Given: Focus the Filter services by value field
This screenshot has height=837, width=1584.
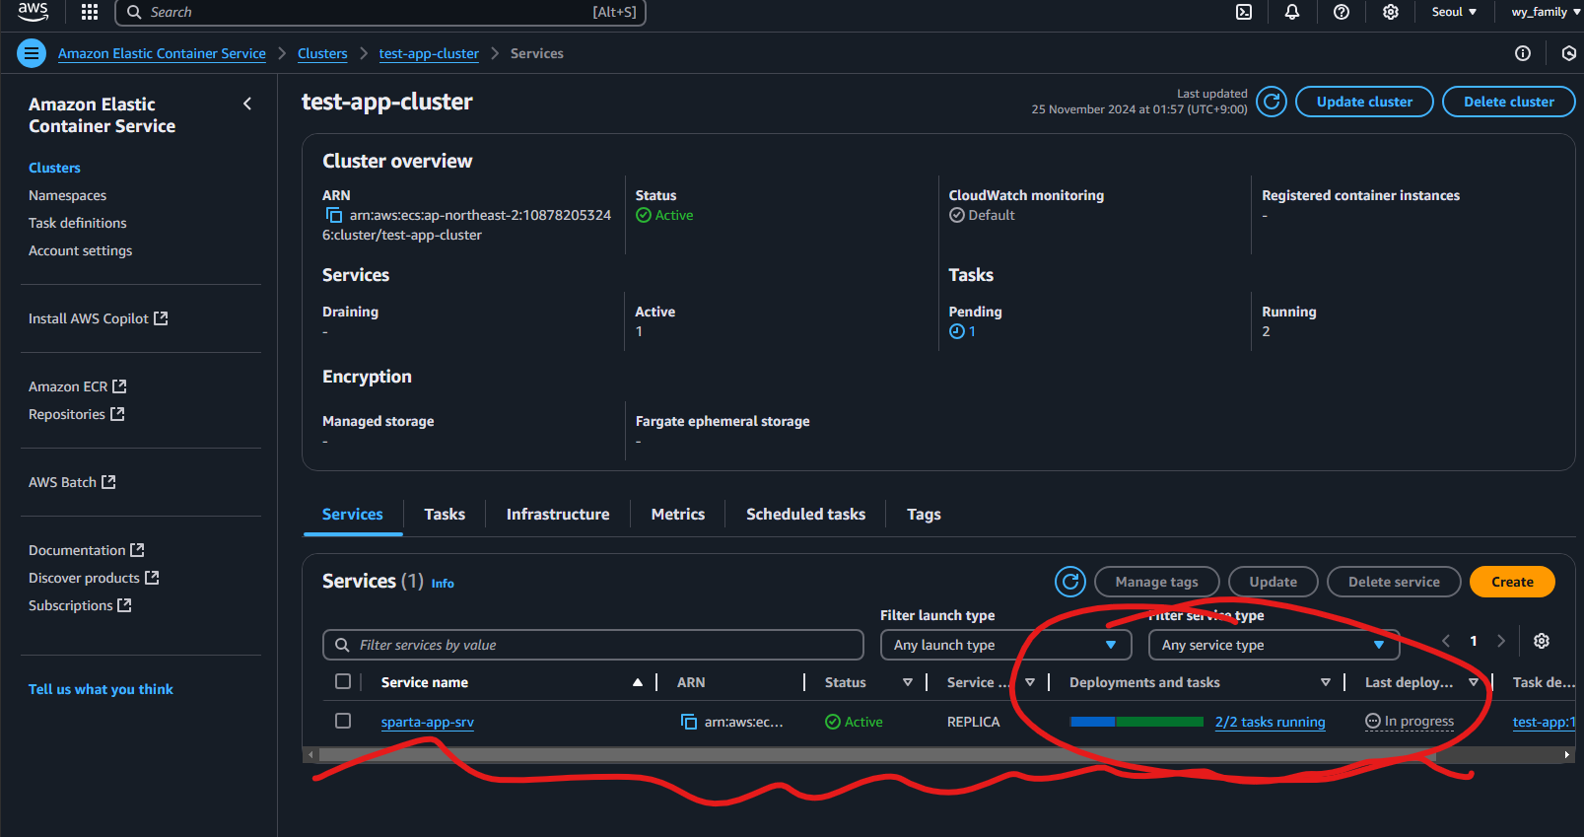Looking at the screenshot, I should tap(593, 645).
